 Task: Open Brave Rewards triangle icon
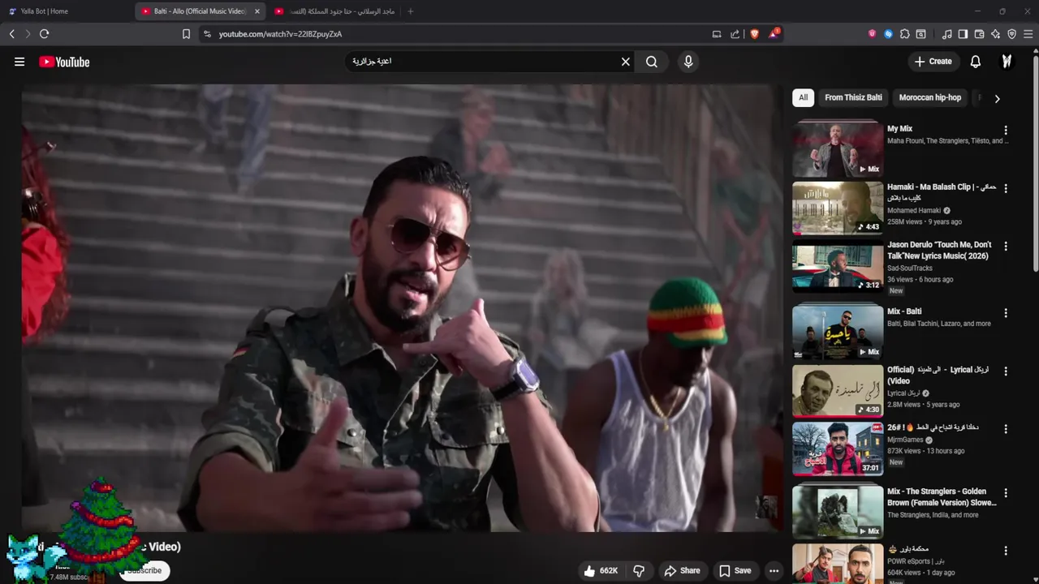click(x=774, y=33)
